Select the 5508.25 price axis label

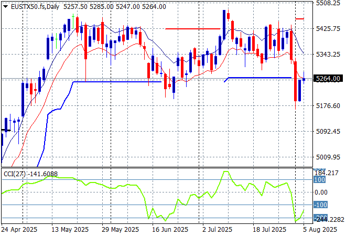(328, 3)
